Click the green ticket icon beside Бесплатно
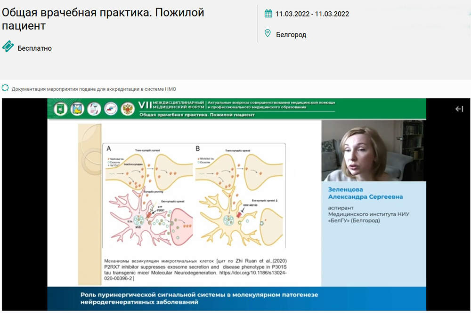Image resolution: width=471 pixels, height=313 pixels. click(8, 47)
